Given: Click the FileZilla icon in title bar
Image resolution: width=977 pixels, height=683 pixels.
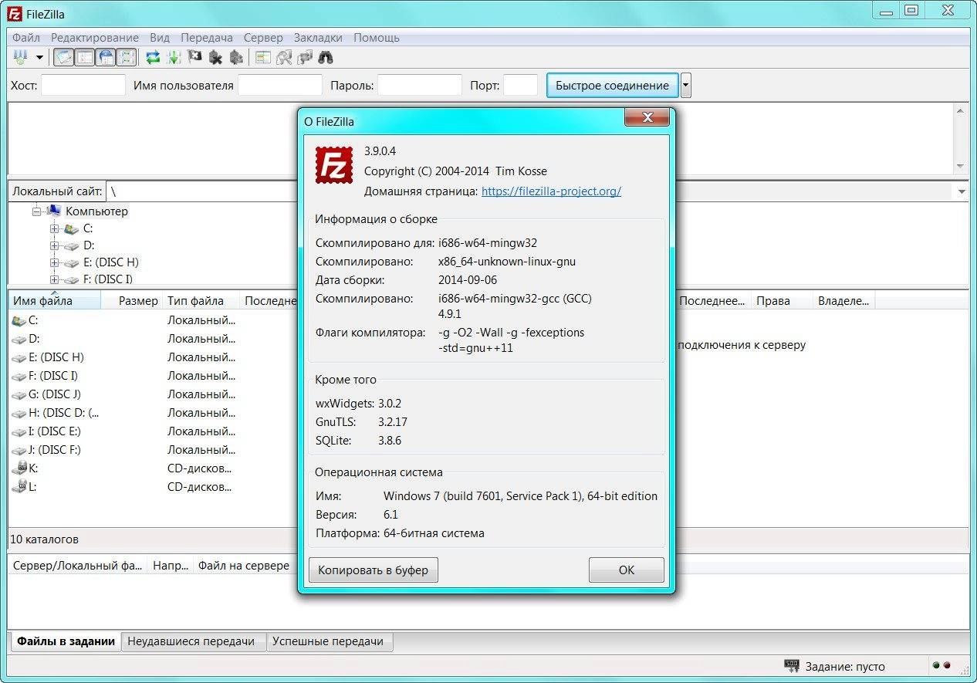Looking at the screenshot, I should pyautogui.click(x=14, y=13).
